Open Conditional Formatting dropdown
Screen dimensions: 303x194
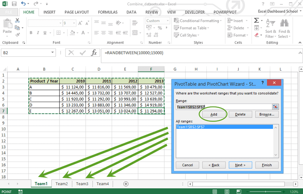coord(198,21)
